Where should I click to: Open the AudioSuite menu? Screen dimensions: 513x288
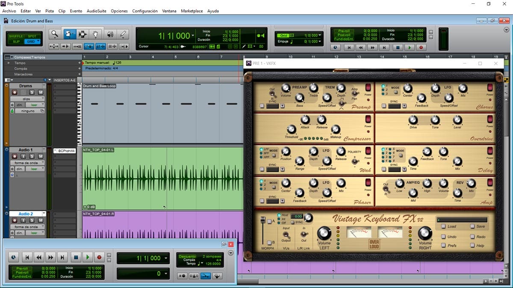tap(97, 11)
